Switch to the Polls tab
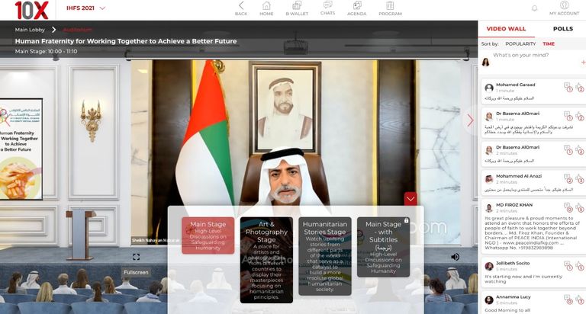Viewport: 586px width, 314px height. pyautogui.click(x=562, y=29)
